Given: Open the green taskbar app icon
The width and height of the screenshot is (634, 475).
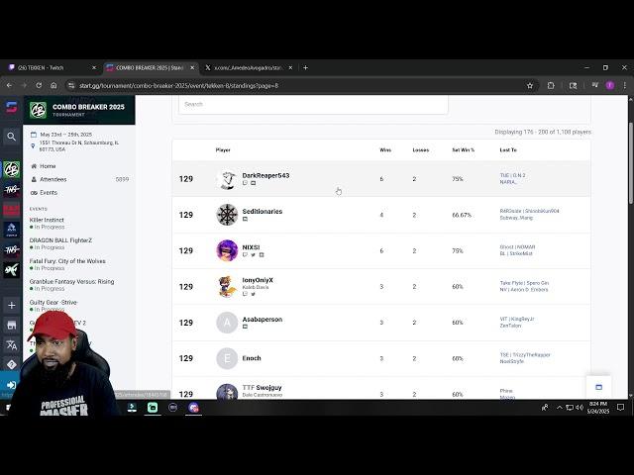Looking at the screenshot, I should click(153, 408).
